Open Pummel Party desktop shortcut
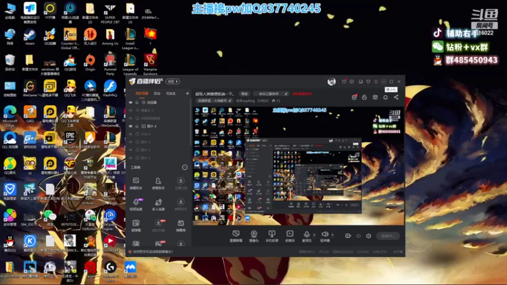This screenshot has height=285, width=507. coord(110,65)
